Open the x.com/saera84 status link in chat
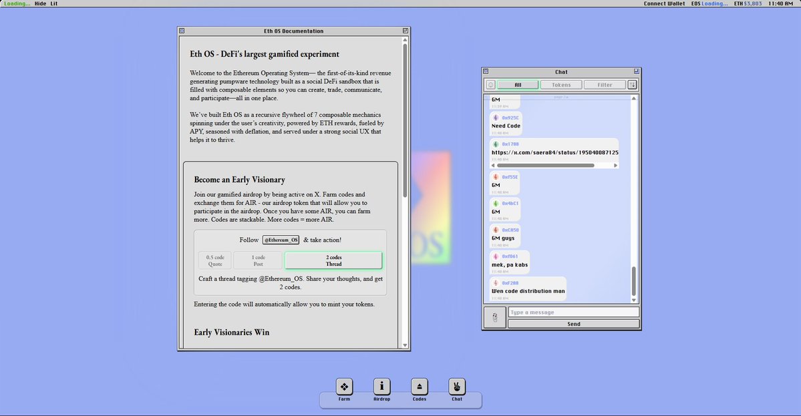Viewport: 801px width, 416px height. click(x=554, y=152)
